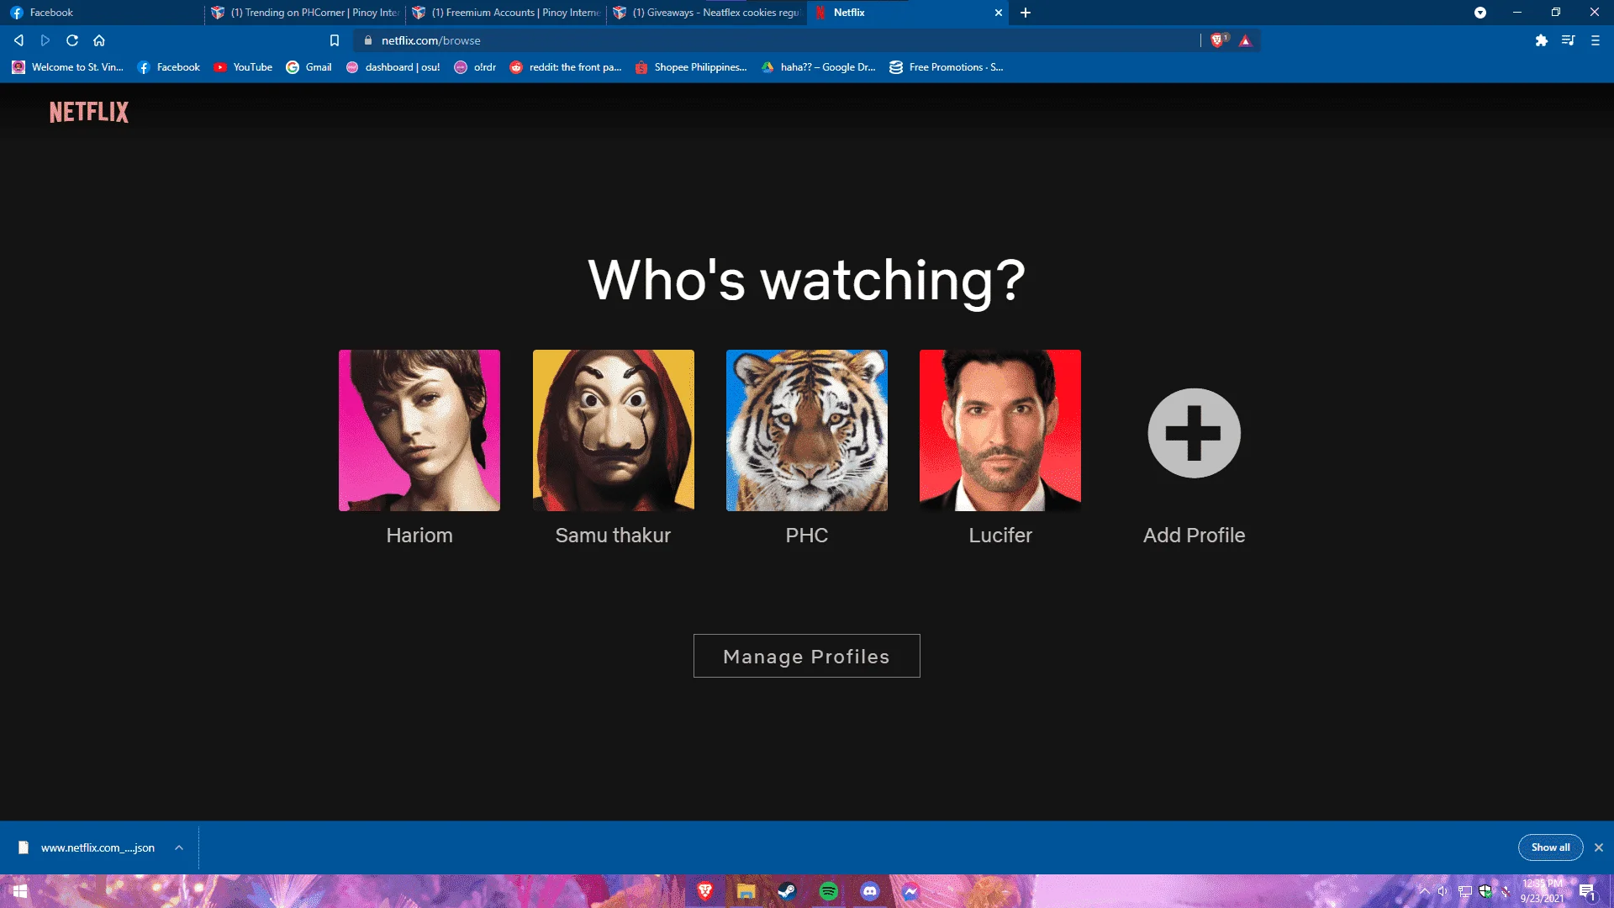Screen dimensions: 1614x908
Task: Open the dashboard | osu! bookmark
Action: click(393, 67)
